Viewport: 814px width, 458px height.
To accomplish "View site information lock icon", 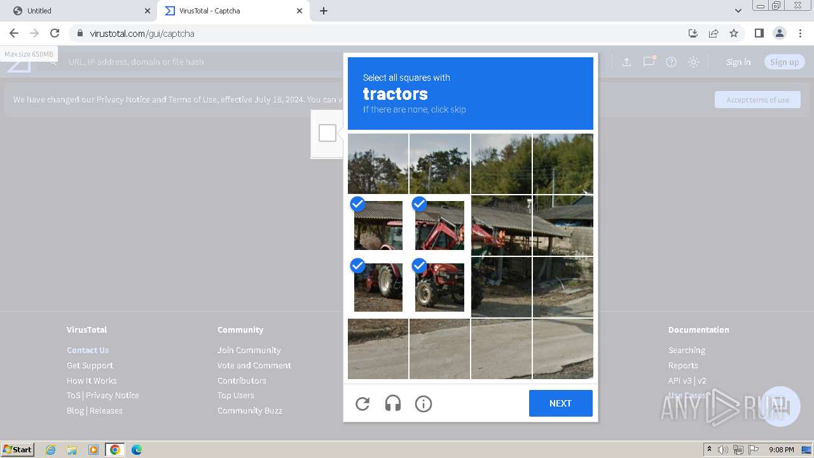I will point(79,33).
